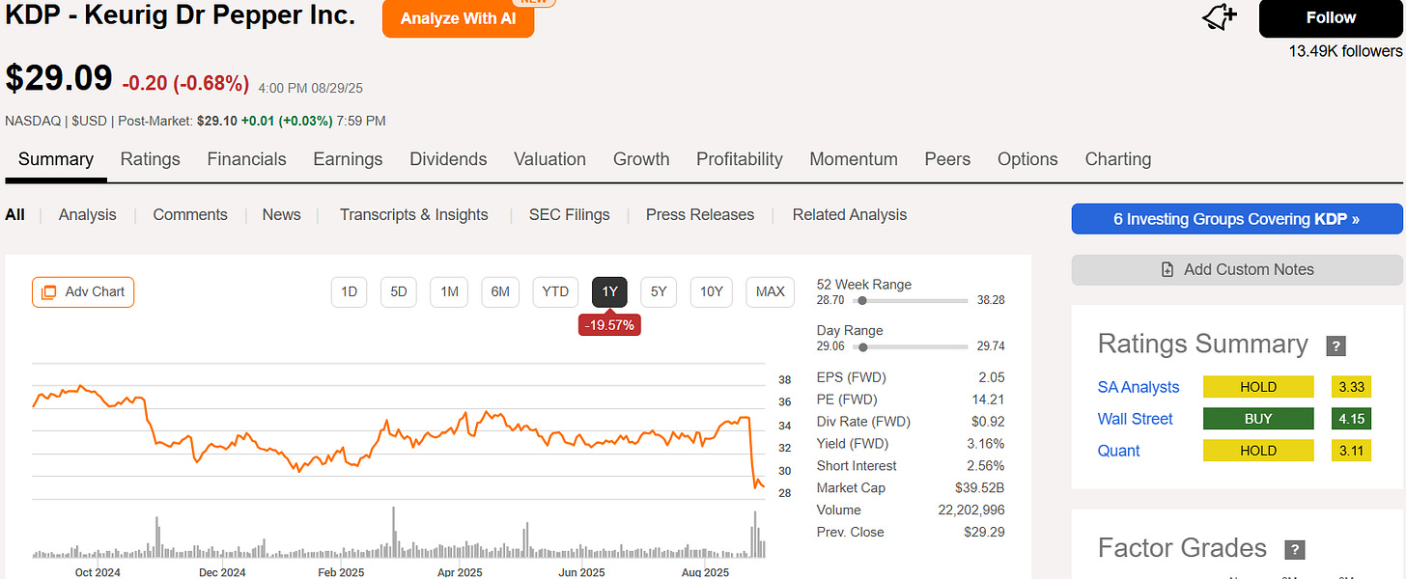The image size is (1406, 579).
Task: Open Ratings Summary help question mark
Action: point(1336,345)
